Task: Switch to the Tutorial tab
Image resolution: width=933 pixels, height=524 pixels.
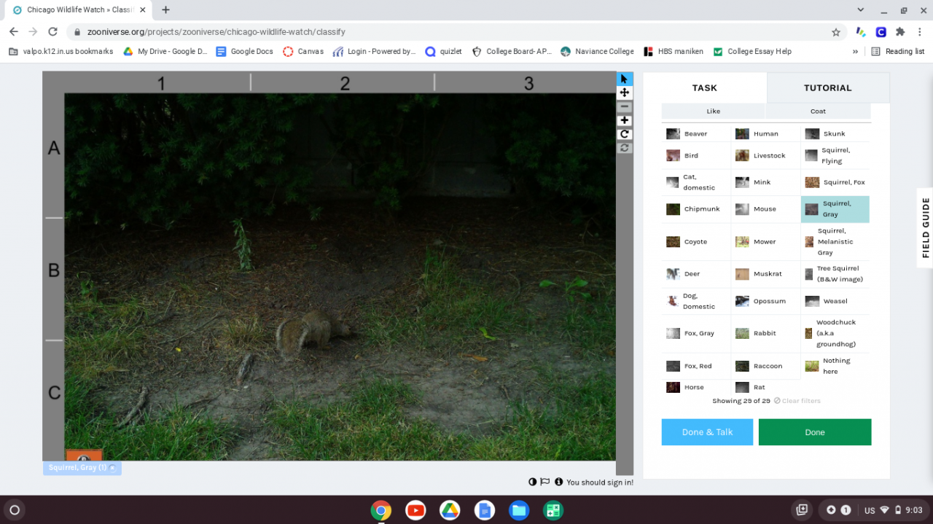Action: tap(827, 87)
